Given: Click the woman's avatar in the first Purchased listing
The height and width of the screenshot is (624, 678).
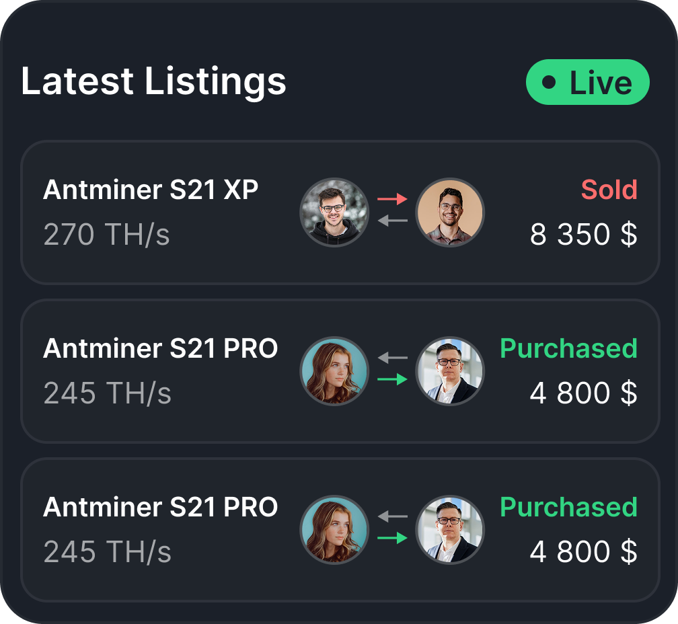Looking at the screenshot, I should (334, 371).
